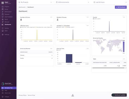129x99 pixels.
Task: Click the Number of Issues value 3
Action: coord(57,20)
